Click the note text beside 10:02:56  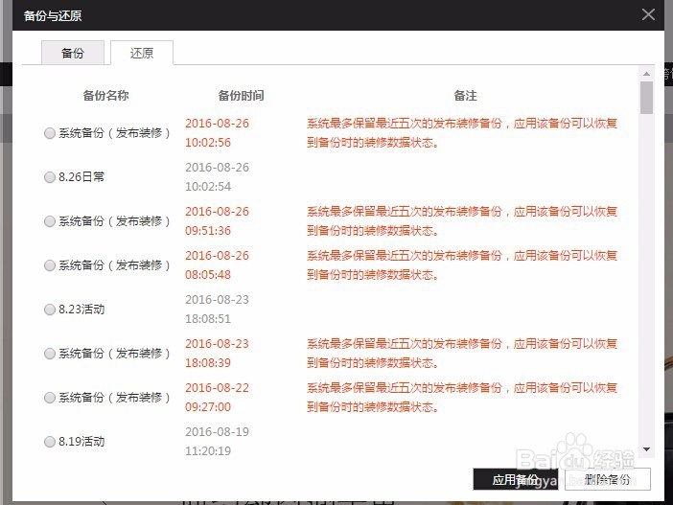[x=462, y=132]
